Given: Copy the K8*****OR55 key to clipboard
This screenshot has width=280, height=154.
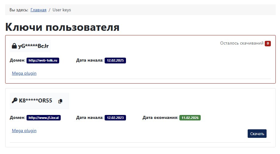Looking at the screenshot, I should click(60, 101).
